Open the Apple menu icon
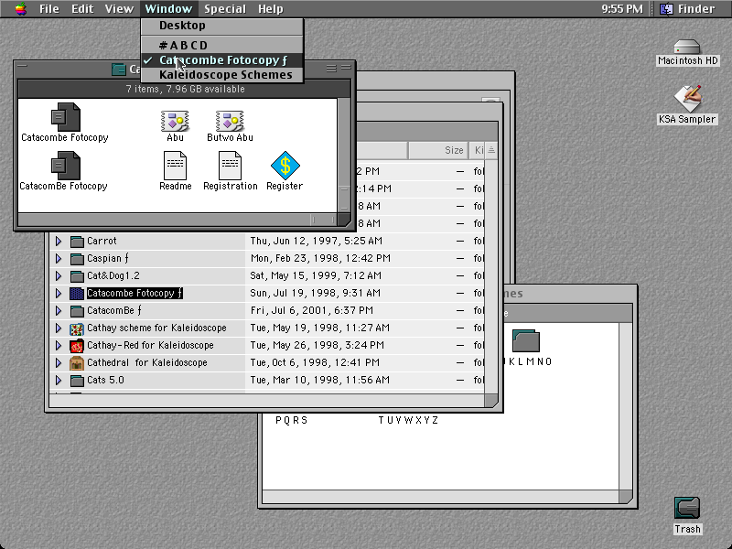The image size is (732, 549). pos(20,8)
